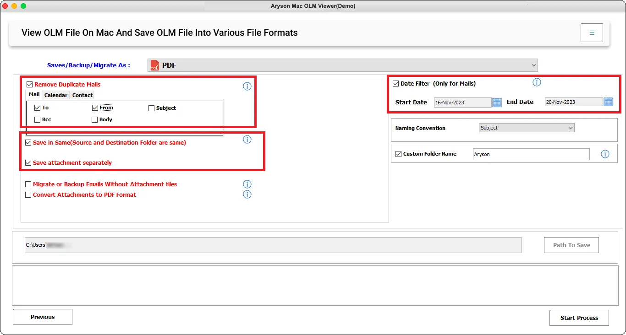This screenshot has height=335, width=626.
Task: Click info icon beside Convert Attachments to PDF
Action: [x=247, y=195]
